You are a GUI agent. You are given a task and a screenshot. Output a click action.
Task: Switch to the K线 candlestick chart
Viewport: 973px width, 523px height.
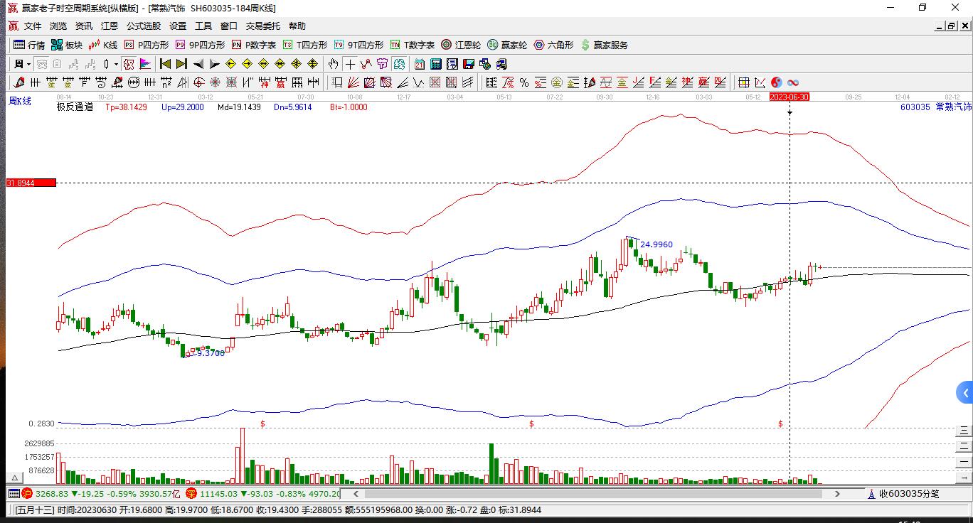(103, 45)
